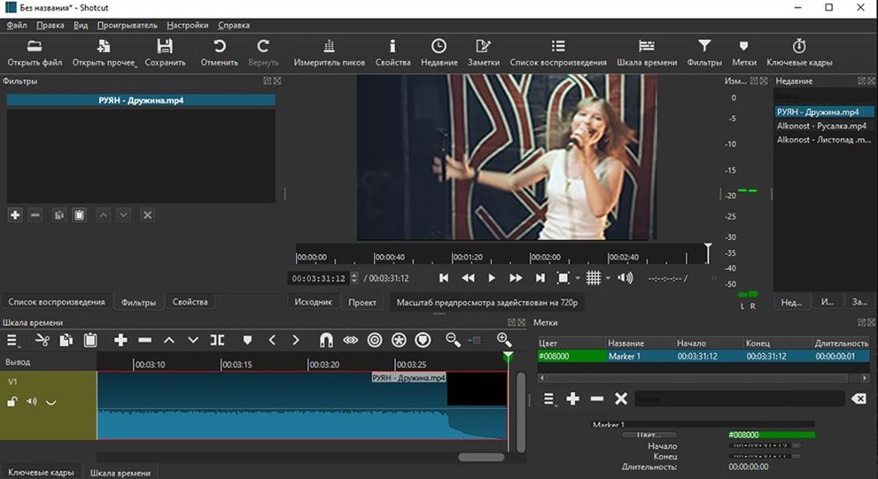
Task: Click the timeline zoom slider
Action: [477, 340]
